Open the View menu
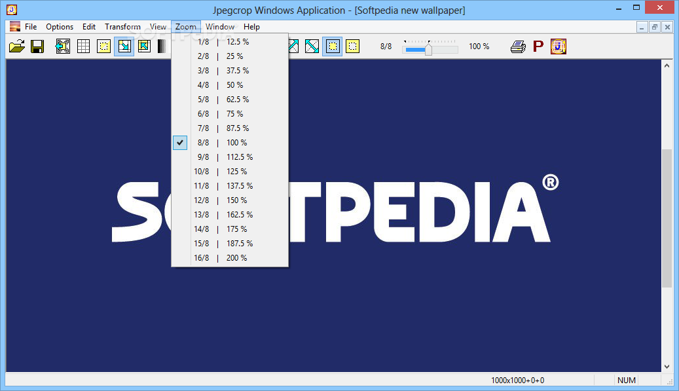Screen dimensions: 679x391 158,27
